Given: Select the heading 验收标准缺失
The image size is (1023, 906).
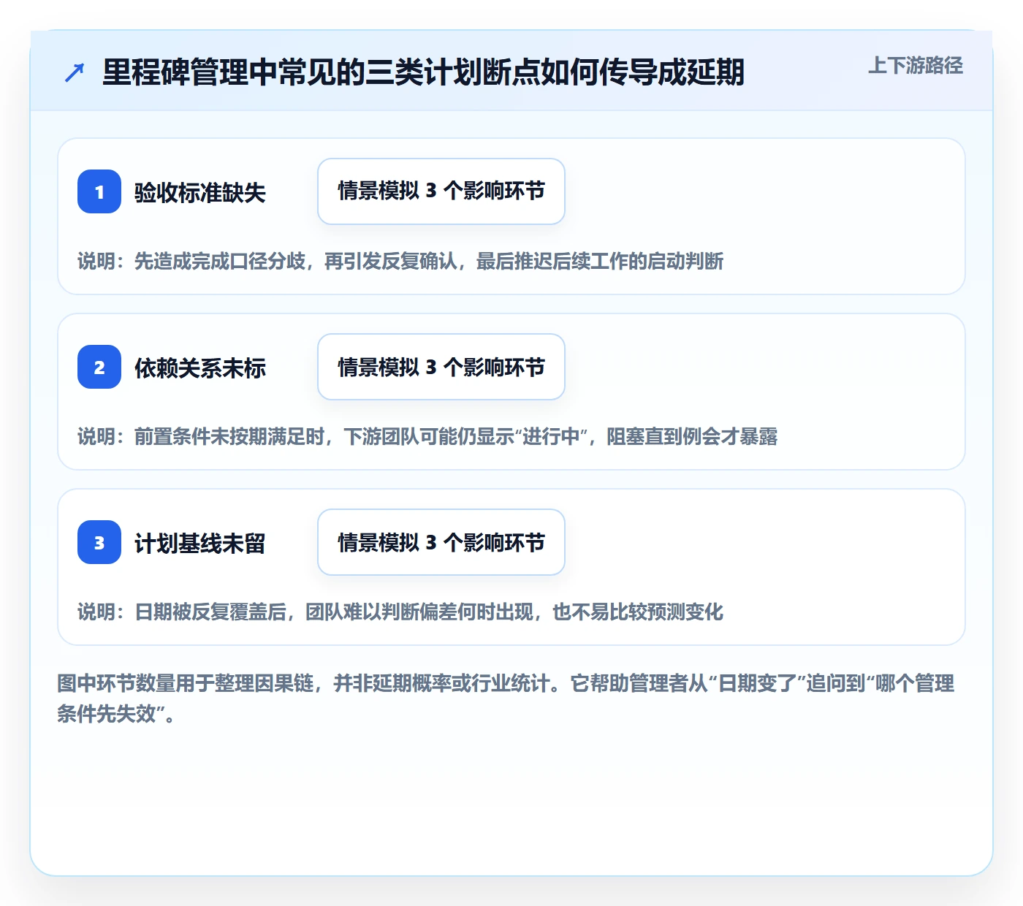Looking at the screenshot, I should pos(200,193).
